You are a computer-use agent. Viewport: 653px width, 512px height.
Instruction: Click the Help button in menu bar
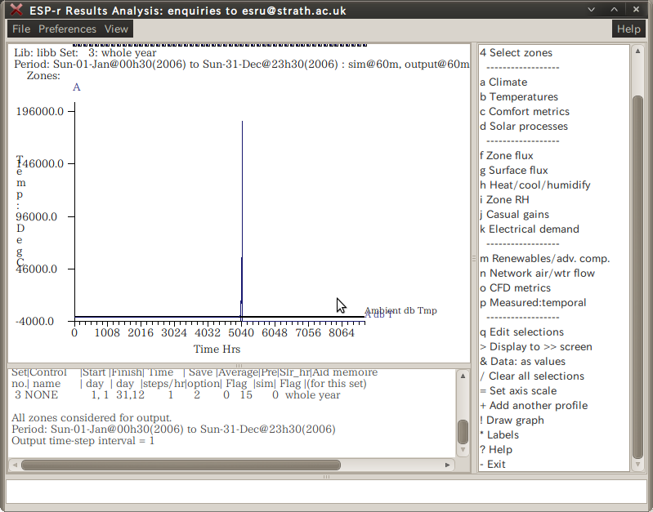pos(628,29)
